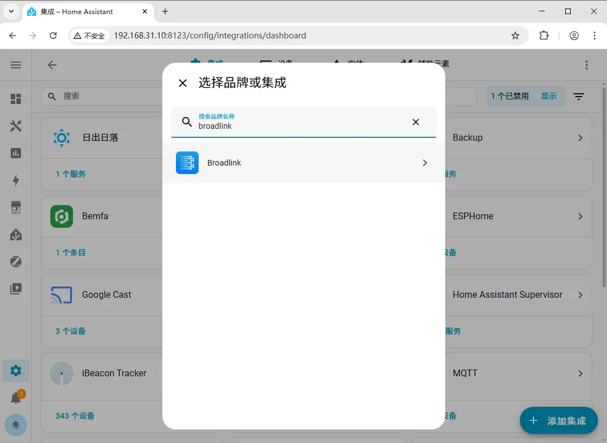The width and height of the screenshot is (607, 443).
Task: Open a new browser tab
Action: click(165, 12)
